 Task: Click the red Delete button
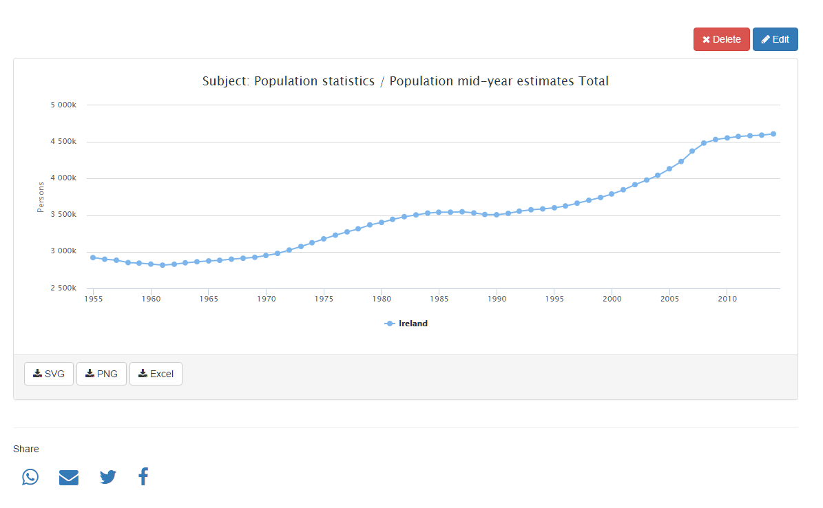point(721,39)
